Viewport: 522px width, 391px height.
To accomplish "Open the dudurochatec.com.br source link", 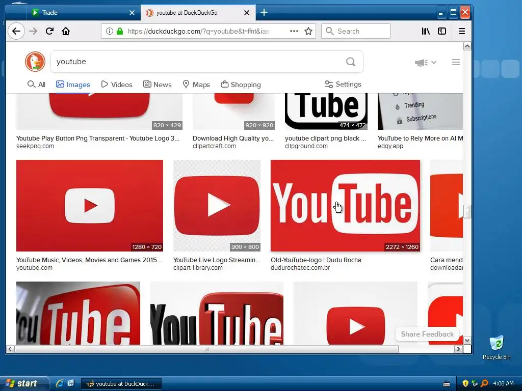I will (300, 268).
